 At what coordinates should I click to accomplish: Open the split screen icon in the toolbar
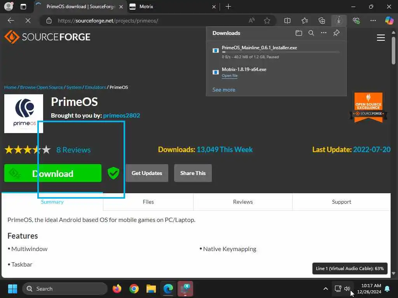click(x=287, y=21)
